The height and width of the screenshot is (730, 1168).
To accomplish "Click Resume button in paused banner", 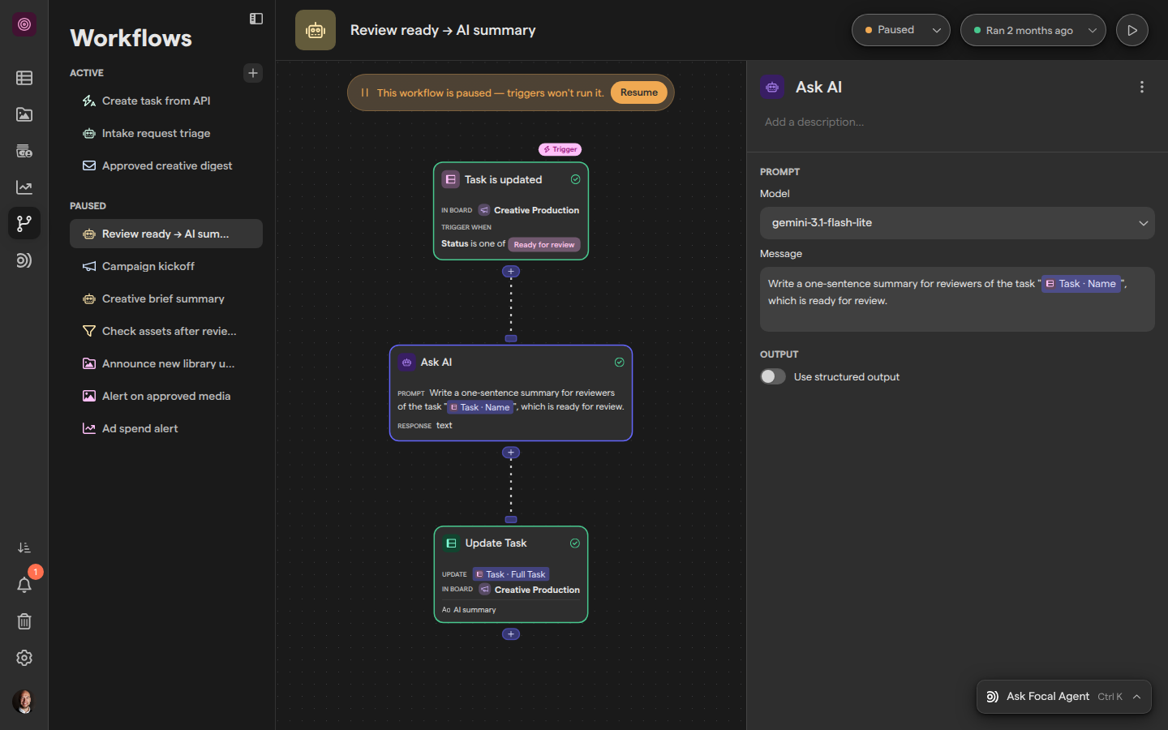I will tap(639, 92).
